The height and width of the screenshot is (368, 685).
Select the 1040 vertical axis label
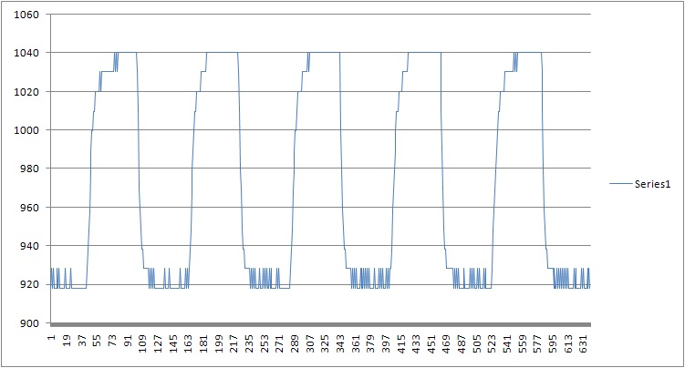[27, 53]
